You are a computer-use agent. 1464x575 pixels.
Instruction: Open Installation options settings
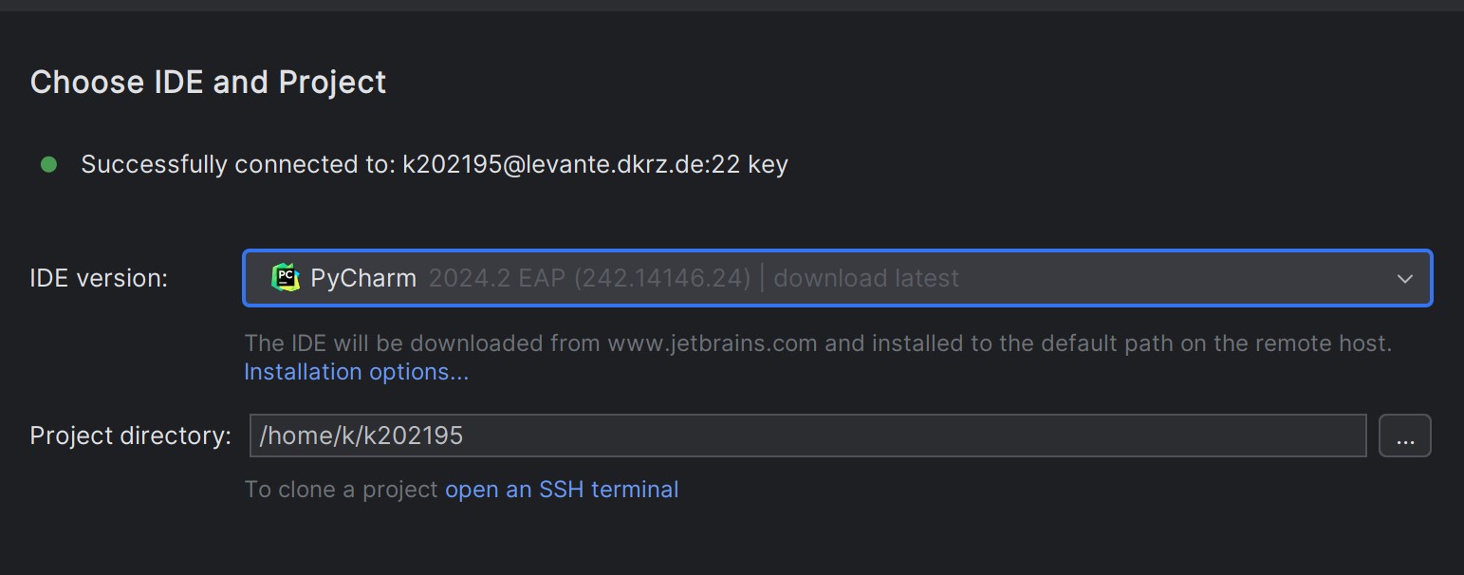356,371
